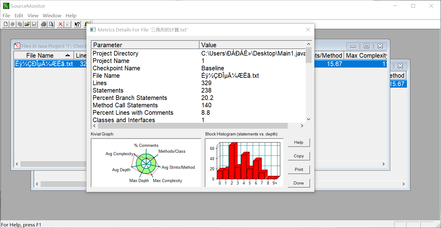This screenshot has height=228, width=441.
Task: Click the metrics list horizontal scroll thumb
Action: coord(192,126)
